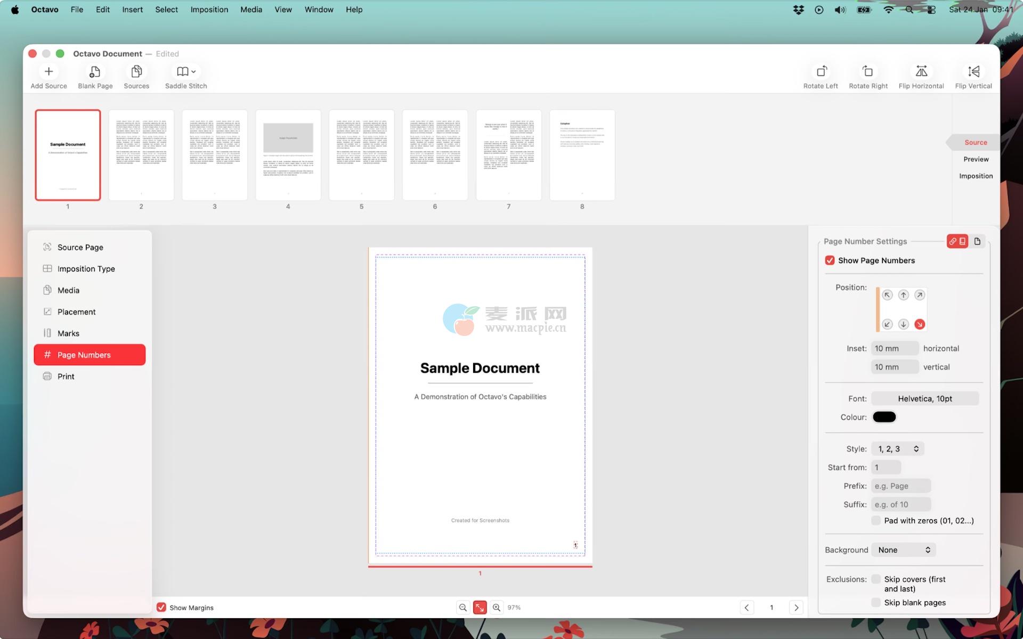Open the Style numbering dropdown

click(x=898, y=449)
